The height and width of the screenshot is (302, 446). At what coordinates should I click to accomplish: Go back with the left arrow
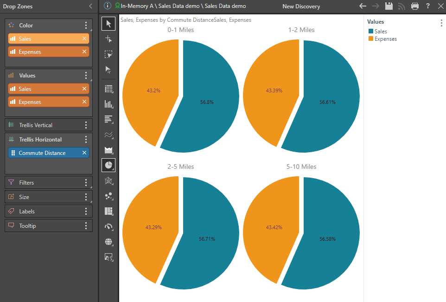363,6
